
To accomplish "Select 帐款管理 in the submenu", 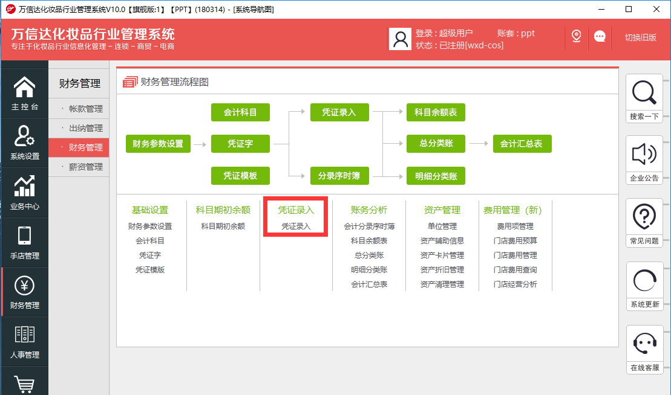I will (85, 109).
